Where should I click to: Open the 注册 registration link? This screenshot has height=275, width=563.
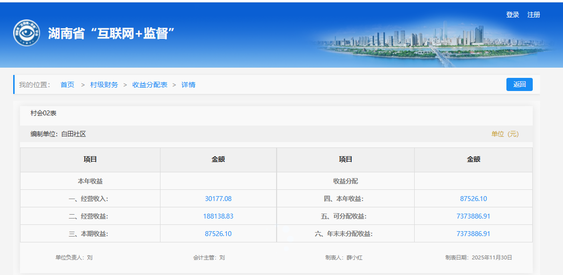[533, 15]
